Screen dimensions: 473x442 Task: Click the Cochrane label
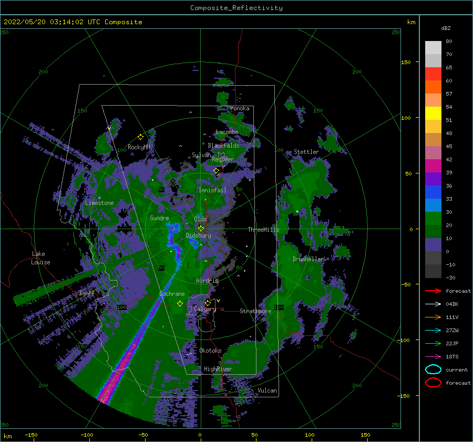[x=172, y=294]
